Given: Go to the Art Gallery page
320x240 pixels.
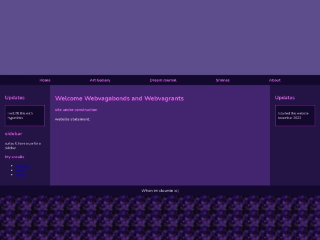Looking at the screenshot, I should point(100,80).
